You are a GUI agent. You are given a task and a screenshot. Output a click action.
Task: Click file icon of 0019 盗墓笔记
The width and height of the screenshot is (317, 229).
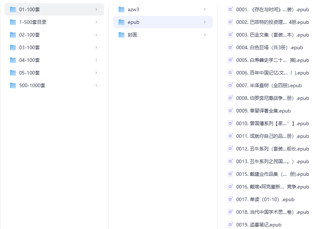[x=230, y=225]
